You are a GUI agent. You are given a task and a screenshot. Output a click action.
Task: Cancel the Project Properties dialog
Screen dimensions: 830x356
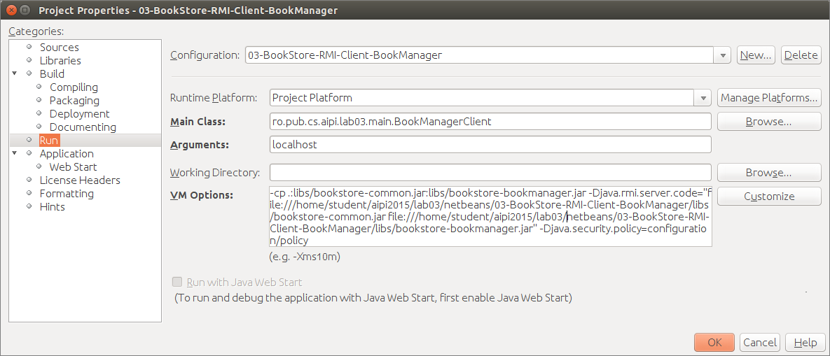click(759, 342)
